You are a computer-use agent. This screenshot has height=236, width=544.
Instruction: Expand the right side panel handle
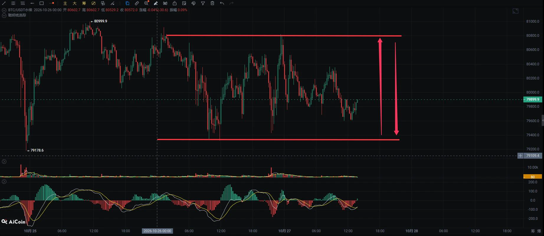pos(543,120)
